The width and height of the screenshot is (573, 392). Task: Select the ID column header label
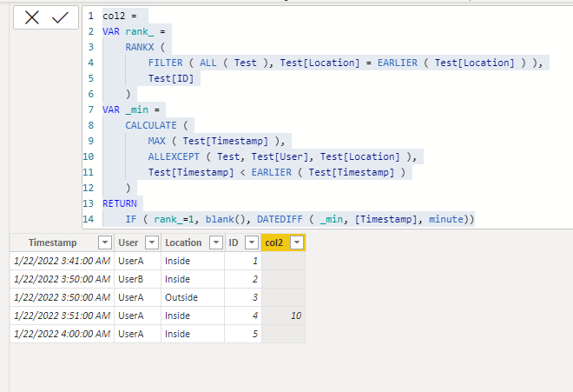(234, 243)
